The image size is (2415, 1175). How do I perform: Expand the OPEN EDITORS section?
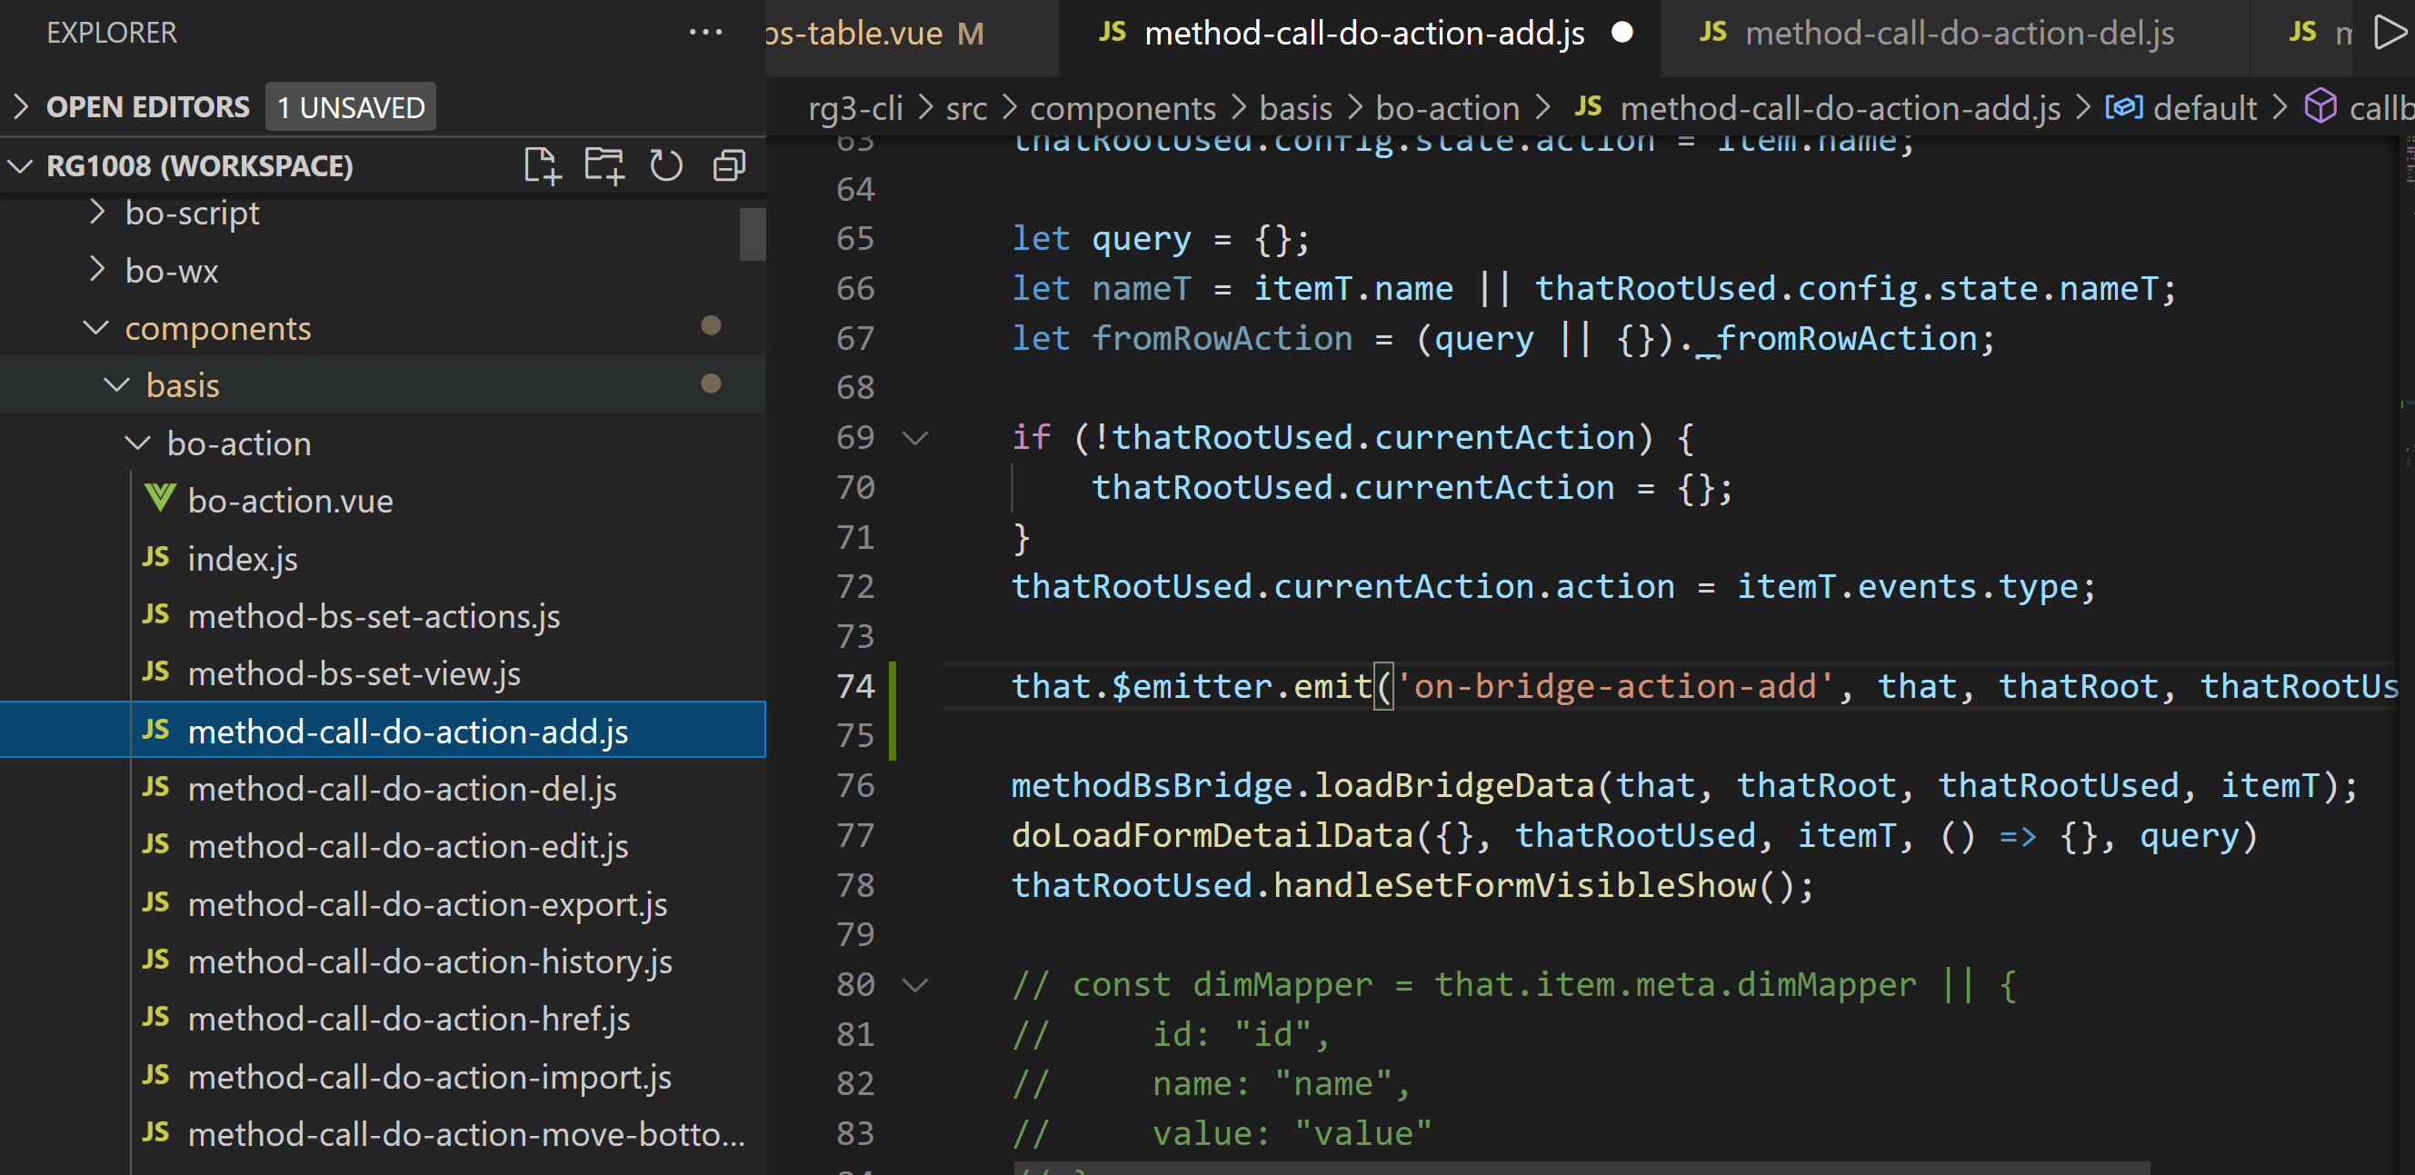21,107
